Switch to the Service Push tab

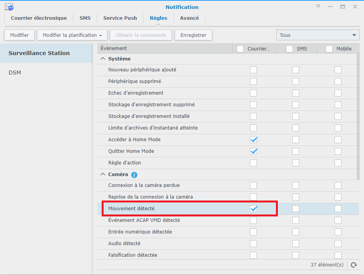[x=120, y=18]
